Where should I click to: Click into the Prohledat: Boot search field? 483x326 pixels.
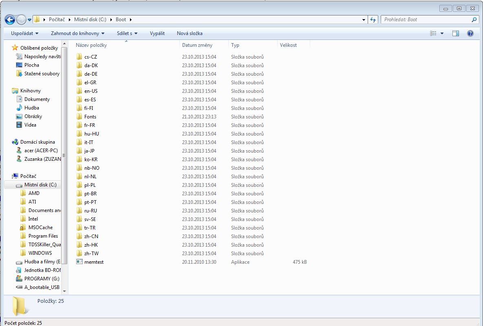(426, 20)
